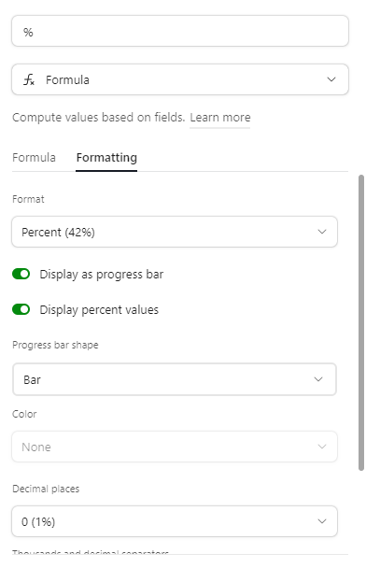Click the Display as progress bar label
Image resolution: width=366 pixels, height=568 pixels.
[102, 275]
